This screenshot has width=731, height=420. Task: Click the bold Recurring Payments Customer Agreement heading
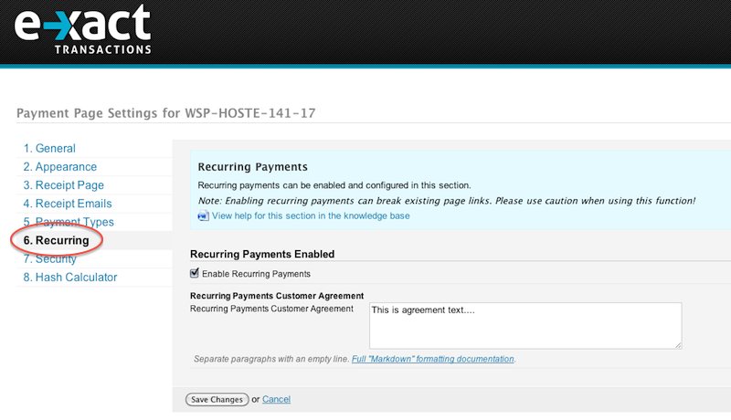coord(277,296)
